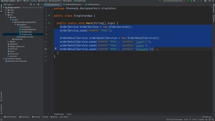Open the Database tool window on right edge
The width and height of the screenshot is (215, 121).
214,8
